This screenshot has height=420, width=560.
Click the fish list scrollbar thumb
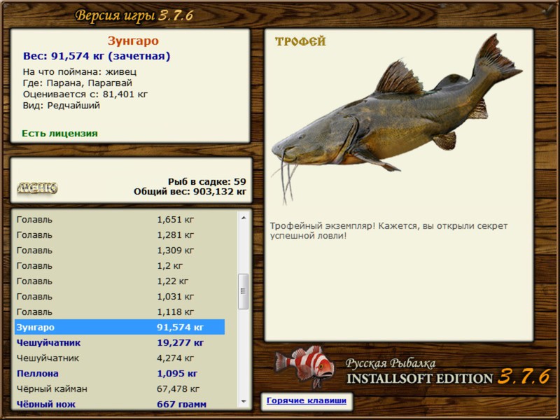(243, 291)
